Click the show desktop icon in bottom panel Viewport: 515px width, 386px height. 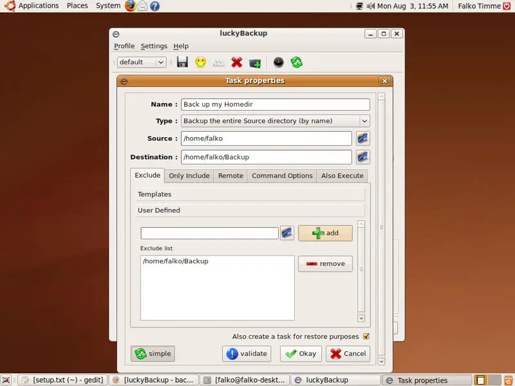tap(6, 380)
